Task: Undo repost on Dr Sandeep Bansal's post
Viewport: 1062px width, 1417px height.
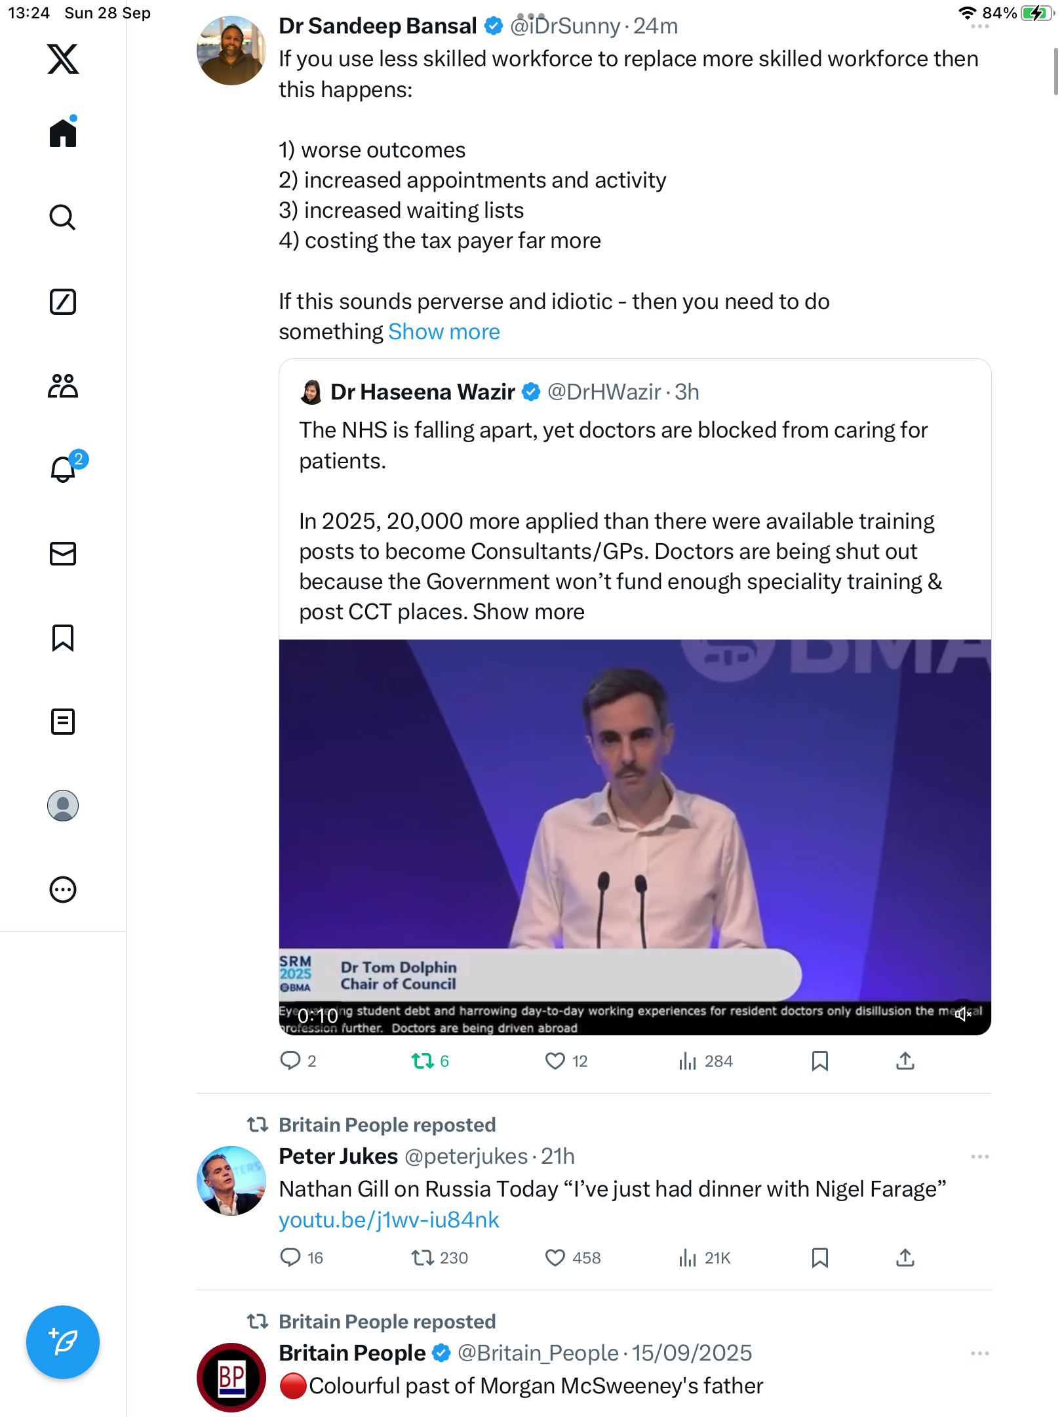Action: [423, 1061]
